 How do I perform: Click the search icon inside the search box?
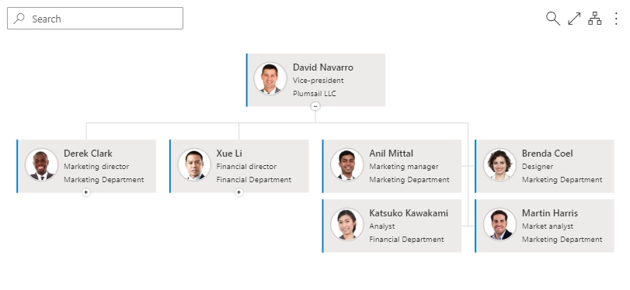click(19, 18)
